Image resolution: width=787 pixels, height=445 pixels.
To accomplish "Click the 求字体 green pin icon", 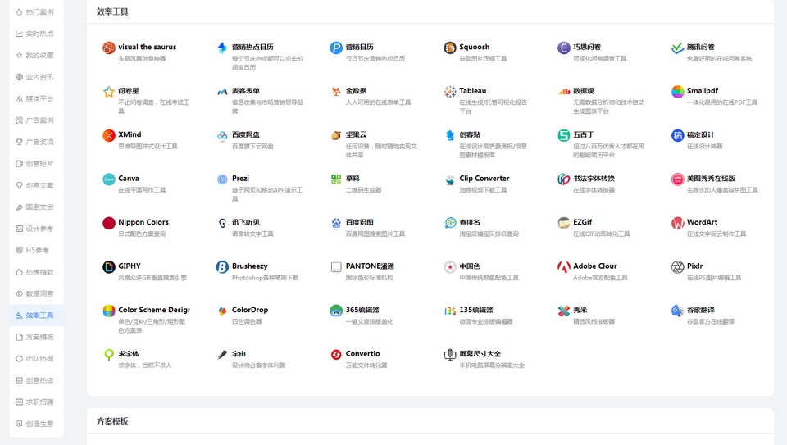I will 109,355.
